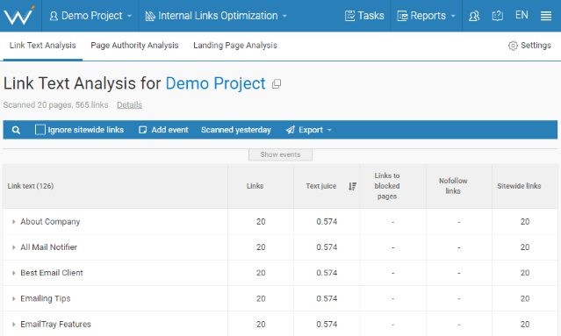Click the Tasks checklist icon

click(350, 16)
